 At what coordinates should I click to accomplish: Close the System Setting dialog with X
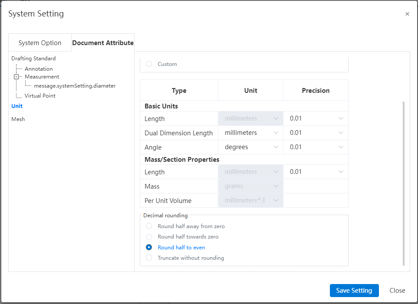coord(407,14)
